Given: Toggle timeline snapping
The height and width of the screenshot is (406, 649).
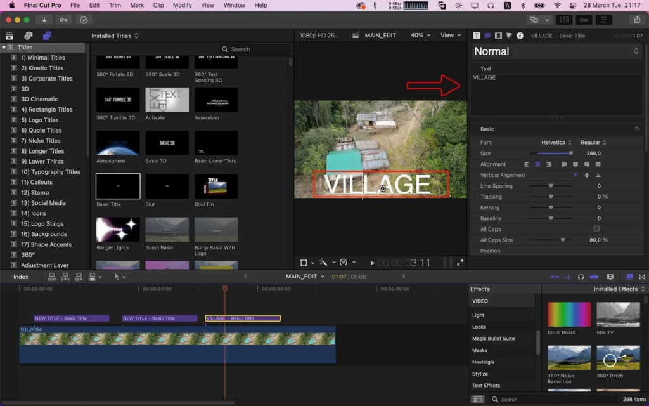Looking at the screenshot, I should tap(594, 277).
